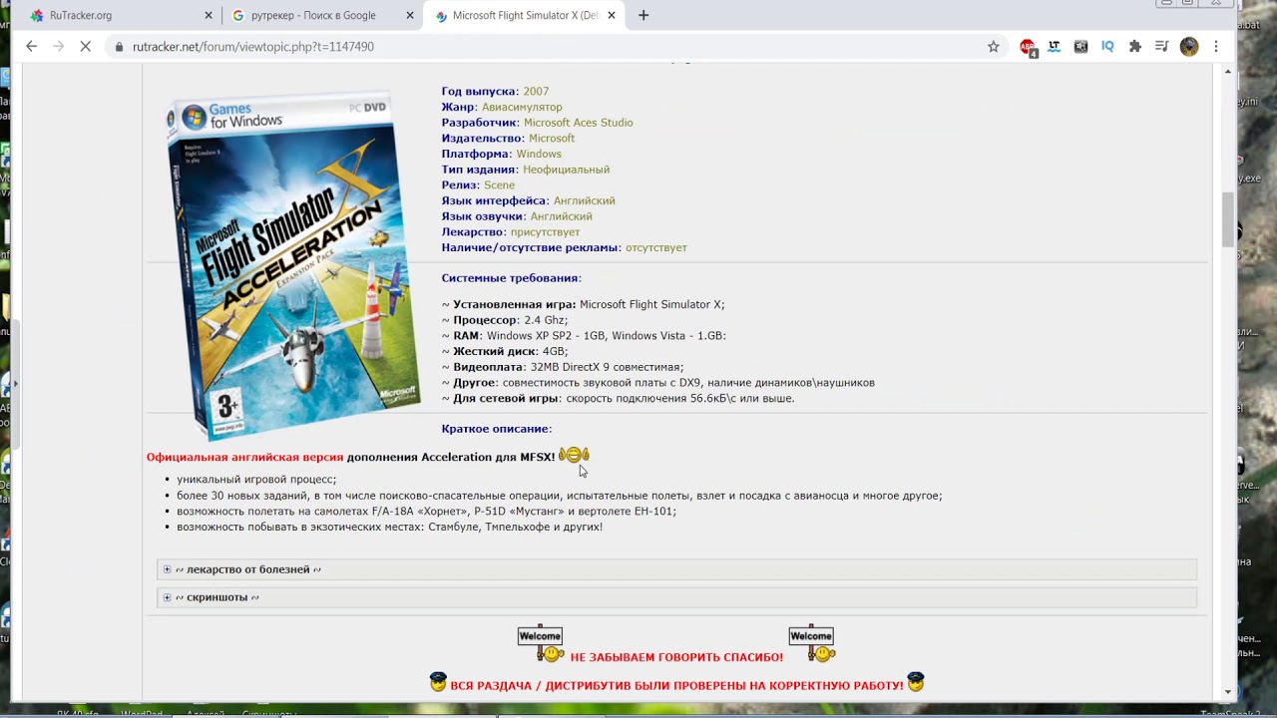
Task: Open the LanguageTool extension icon
Action: (x=1054, y=46)
